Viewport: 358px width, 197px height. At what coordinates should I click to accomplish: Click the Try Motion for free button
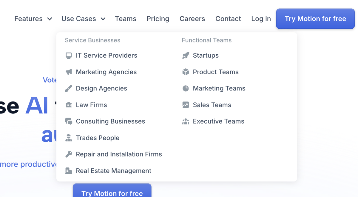(315, 19)
